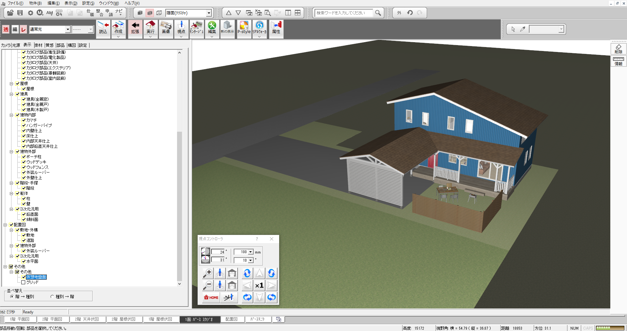
Task: Select the 種別→階 sort radio button
Action: tap(52, 297)
